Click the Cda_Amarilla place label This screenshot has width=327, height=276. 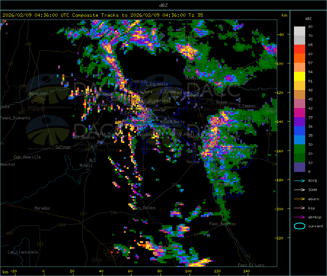(27, 157)
